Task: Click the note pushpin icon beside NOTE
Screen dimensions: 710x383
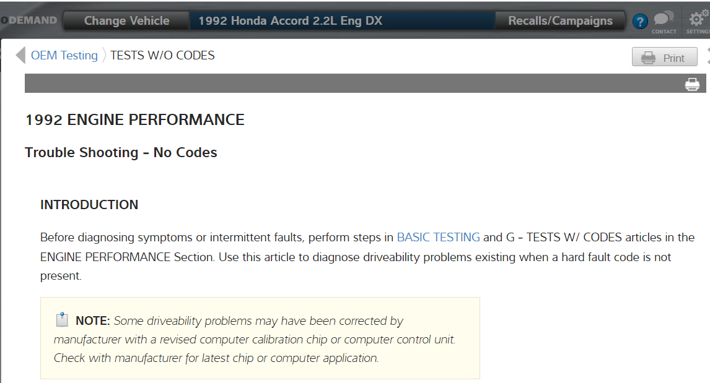Action: 62,320
